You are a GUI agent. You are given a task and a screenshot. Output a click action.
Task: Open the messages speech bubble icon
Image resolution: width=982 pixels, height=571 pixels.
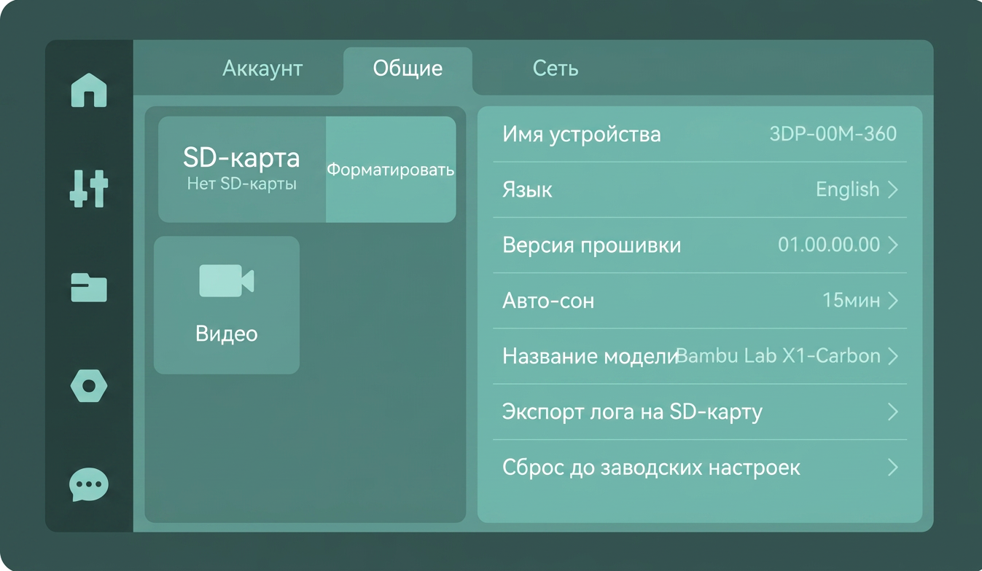[x=89, y=485]
